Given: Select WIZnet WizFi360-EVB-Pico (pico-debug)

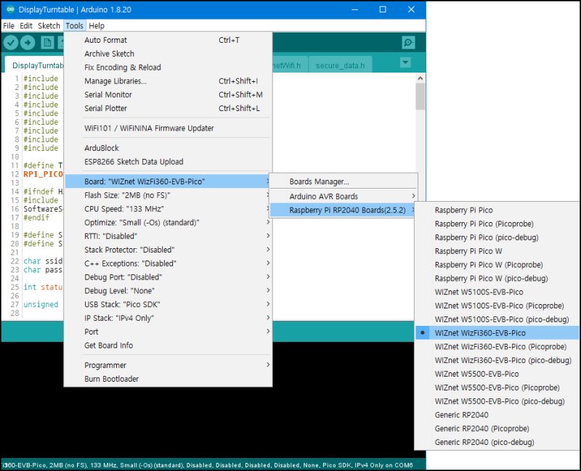Looking at the screenshot, I should pos(497,360).
